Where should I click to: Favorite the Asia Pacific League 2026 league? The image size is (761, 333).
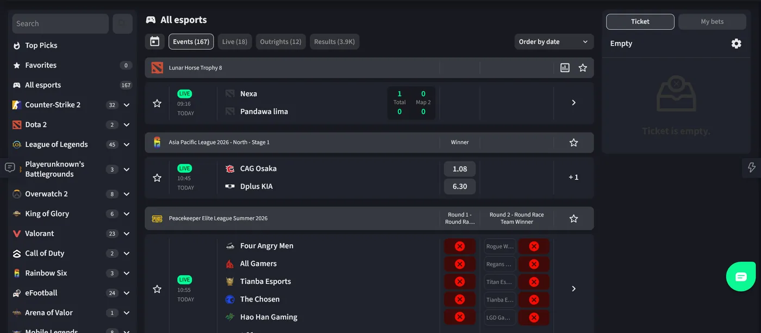(x=573, y=142)
